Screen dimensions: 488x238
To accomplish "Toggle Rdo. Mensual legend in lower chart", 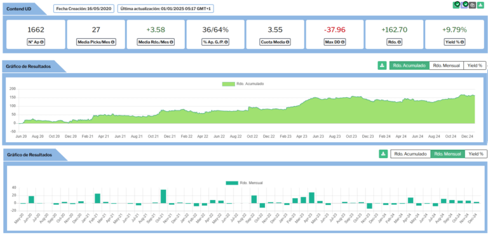I will [244, 183].
